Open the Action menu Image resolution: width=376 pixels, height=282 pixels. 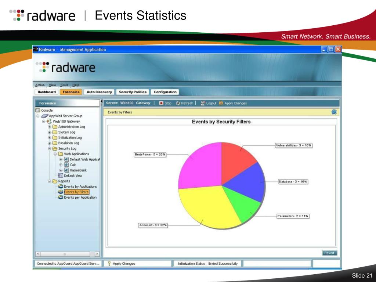pos(40,85)
